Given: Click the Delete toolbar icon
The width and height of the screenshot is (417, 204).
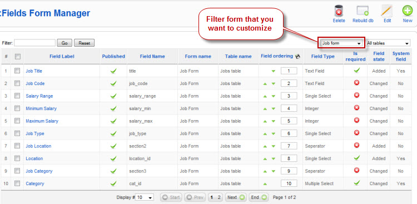Looking at the screenshot, I should 339,11.
